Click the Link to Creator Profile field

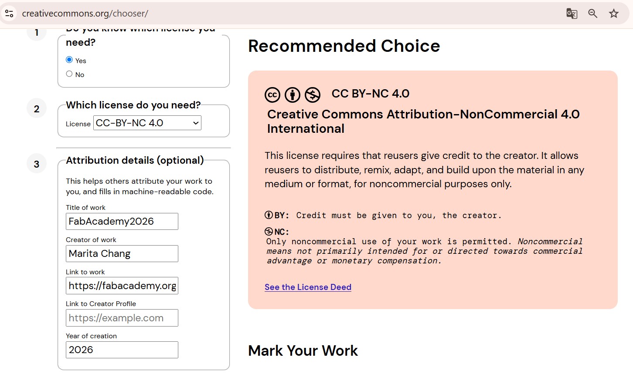coord(122,318)
